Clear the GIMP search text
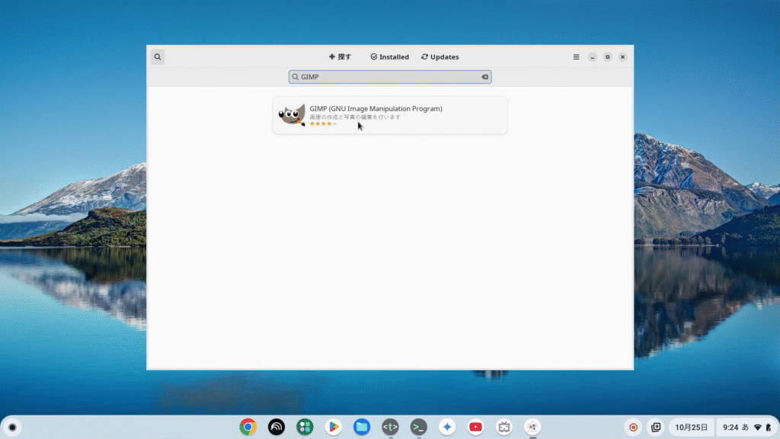780x439 pixels. 484,77
